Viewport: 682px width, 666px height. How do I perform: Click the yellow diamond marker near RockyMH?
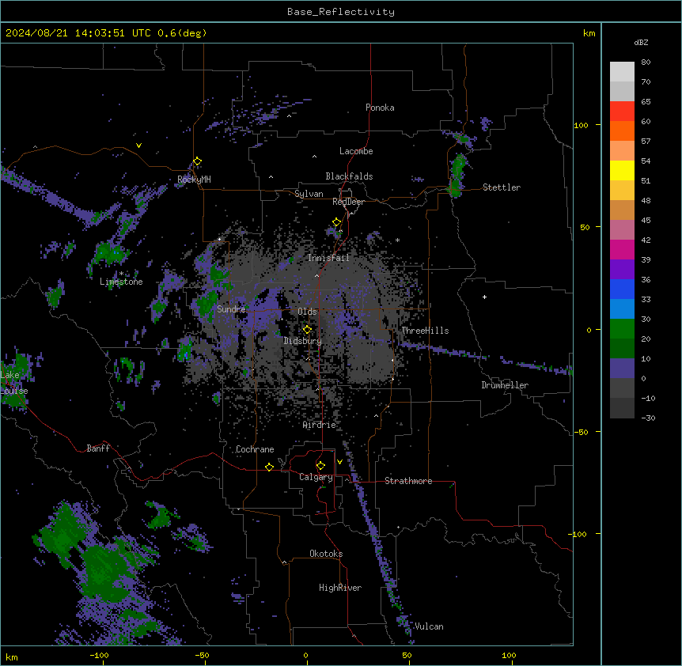[x=197, y=161]
